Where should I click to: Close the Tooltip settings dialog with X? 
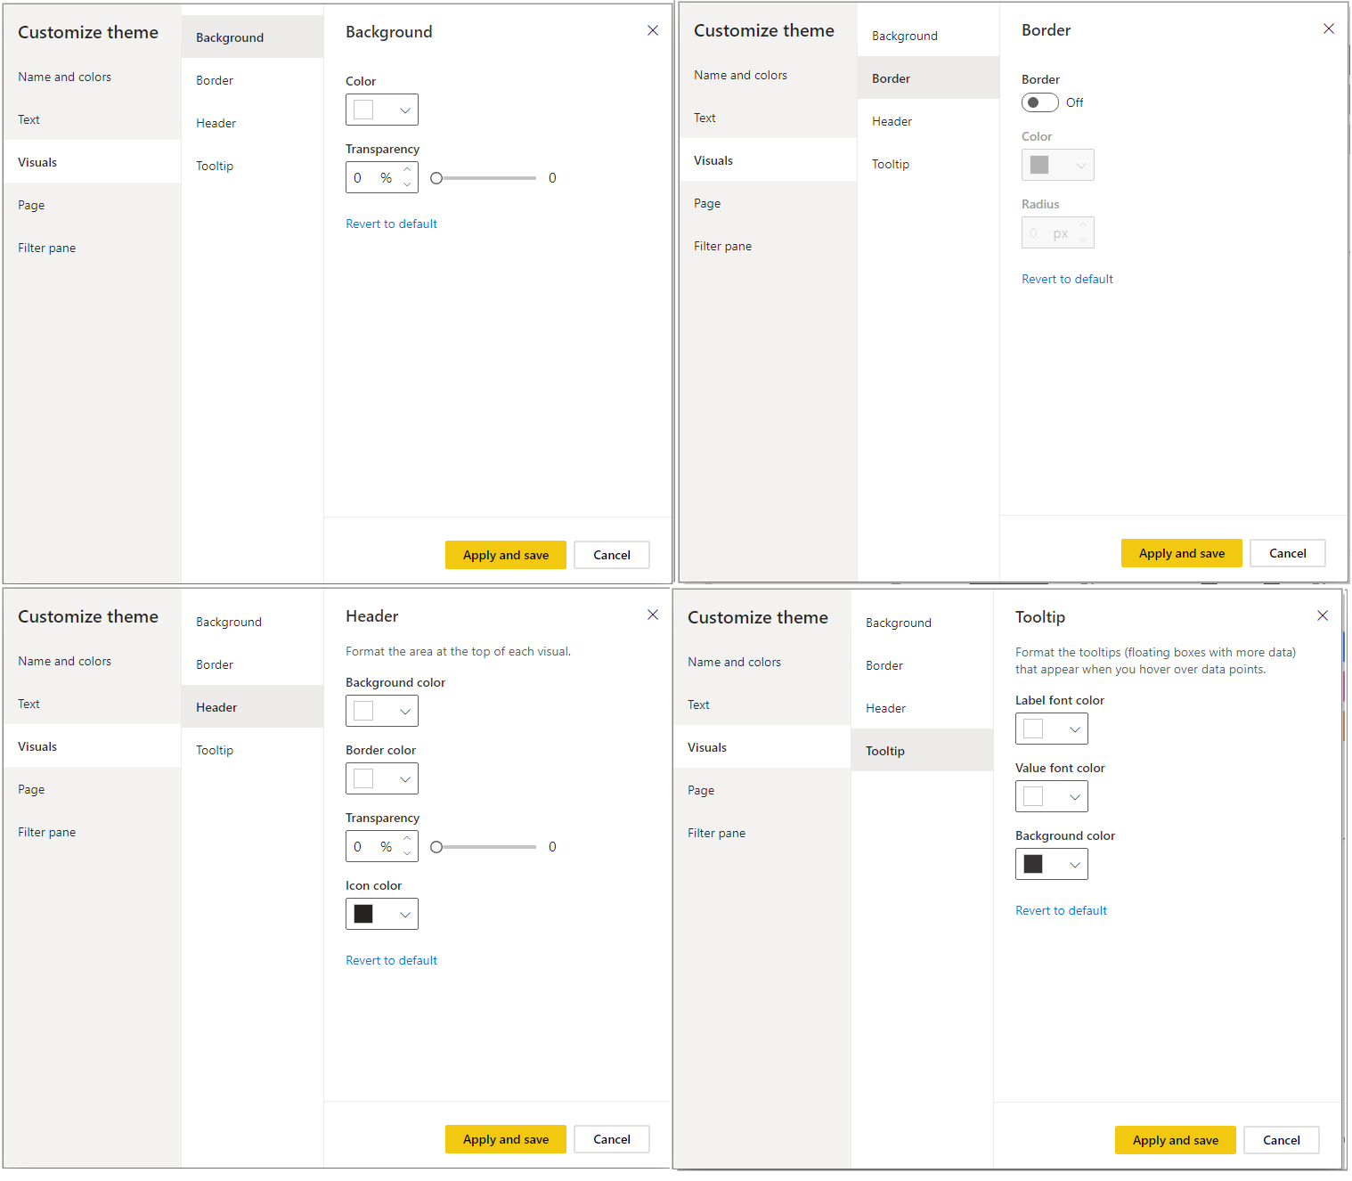pyautogui.click(x=1323, y=615)
